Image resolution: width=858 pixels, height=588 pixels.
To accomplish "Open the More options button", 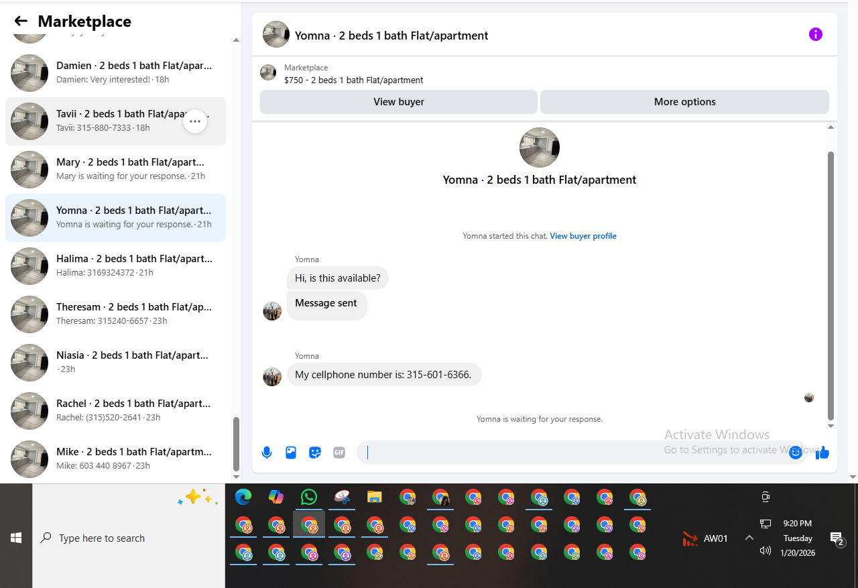I will [x=684, y=102].
